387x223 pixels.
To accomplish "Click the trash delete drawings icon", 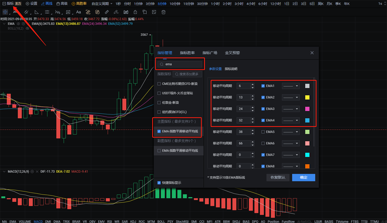I will (163, 12).
